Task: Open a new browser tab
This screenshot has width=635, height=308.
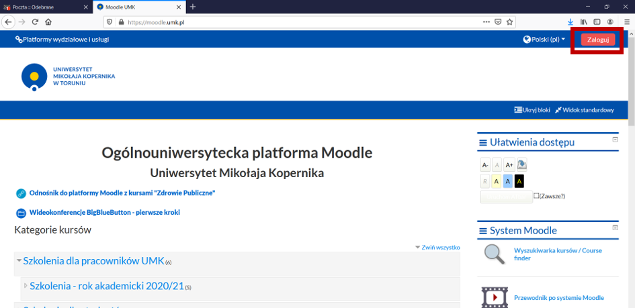Action: click(193, 7)
